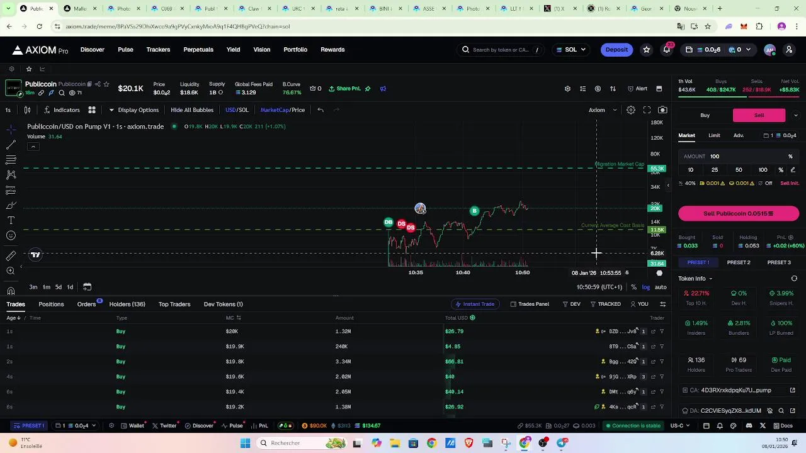This screenshot has height=453, width=806.
Task: Open the candlestick chart type selector
Action: [27, 110]
